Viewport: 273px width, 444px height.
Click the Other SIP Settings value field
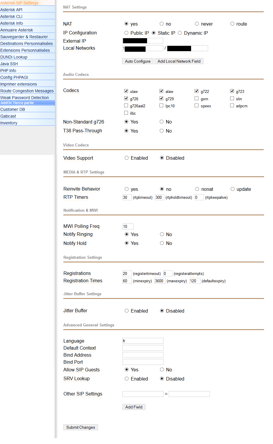click(x=189, y=394)
